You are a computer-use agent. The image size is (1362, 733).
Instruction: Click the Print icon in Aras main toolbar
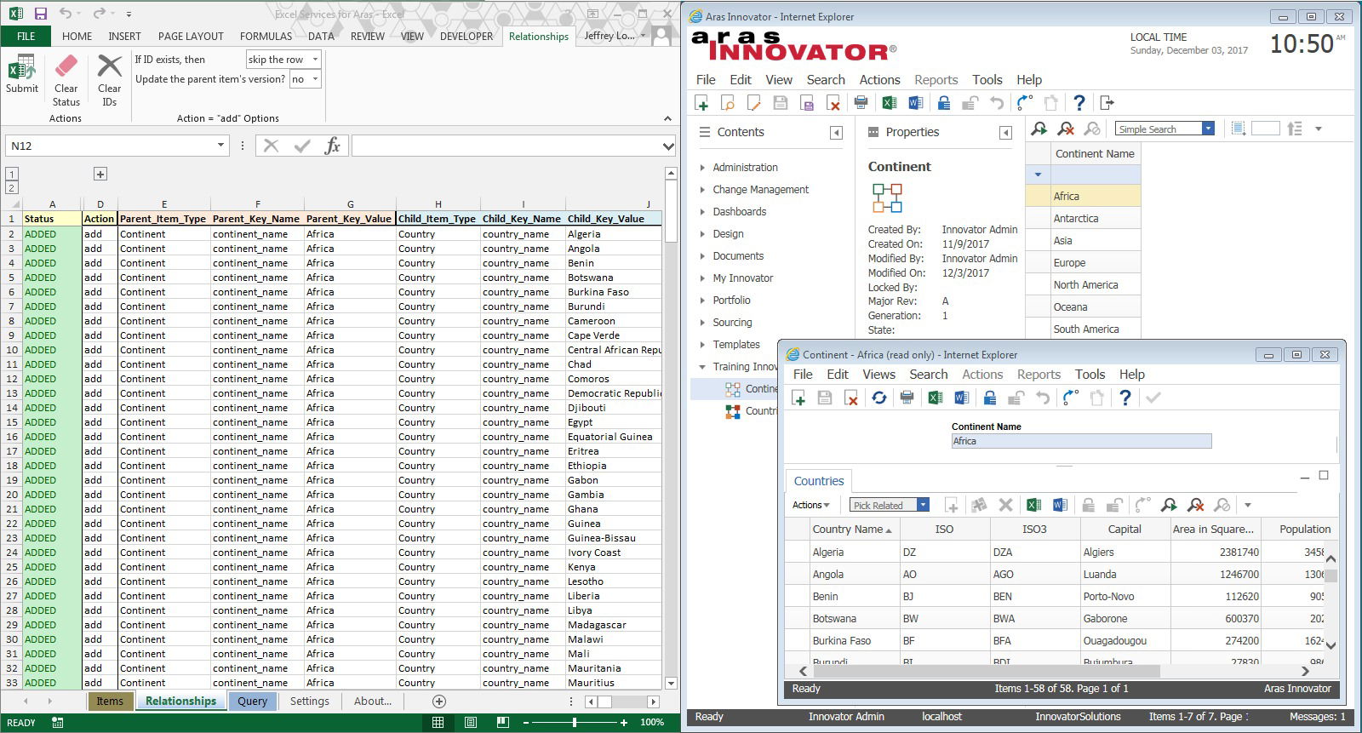click(861, 103)
